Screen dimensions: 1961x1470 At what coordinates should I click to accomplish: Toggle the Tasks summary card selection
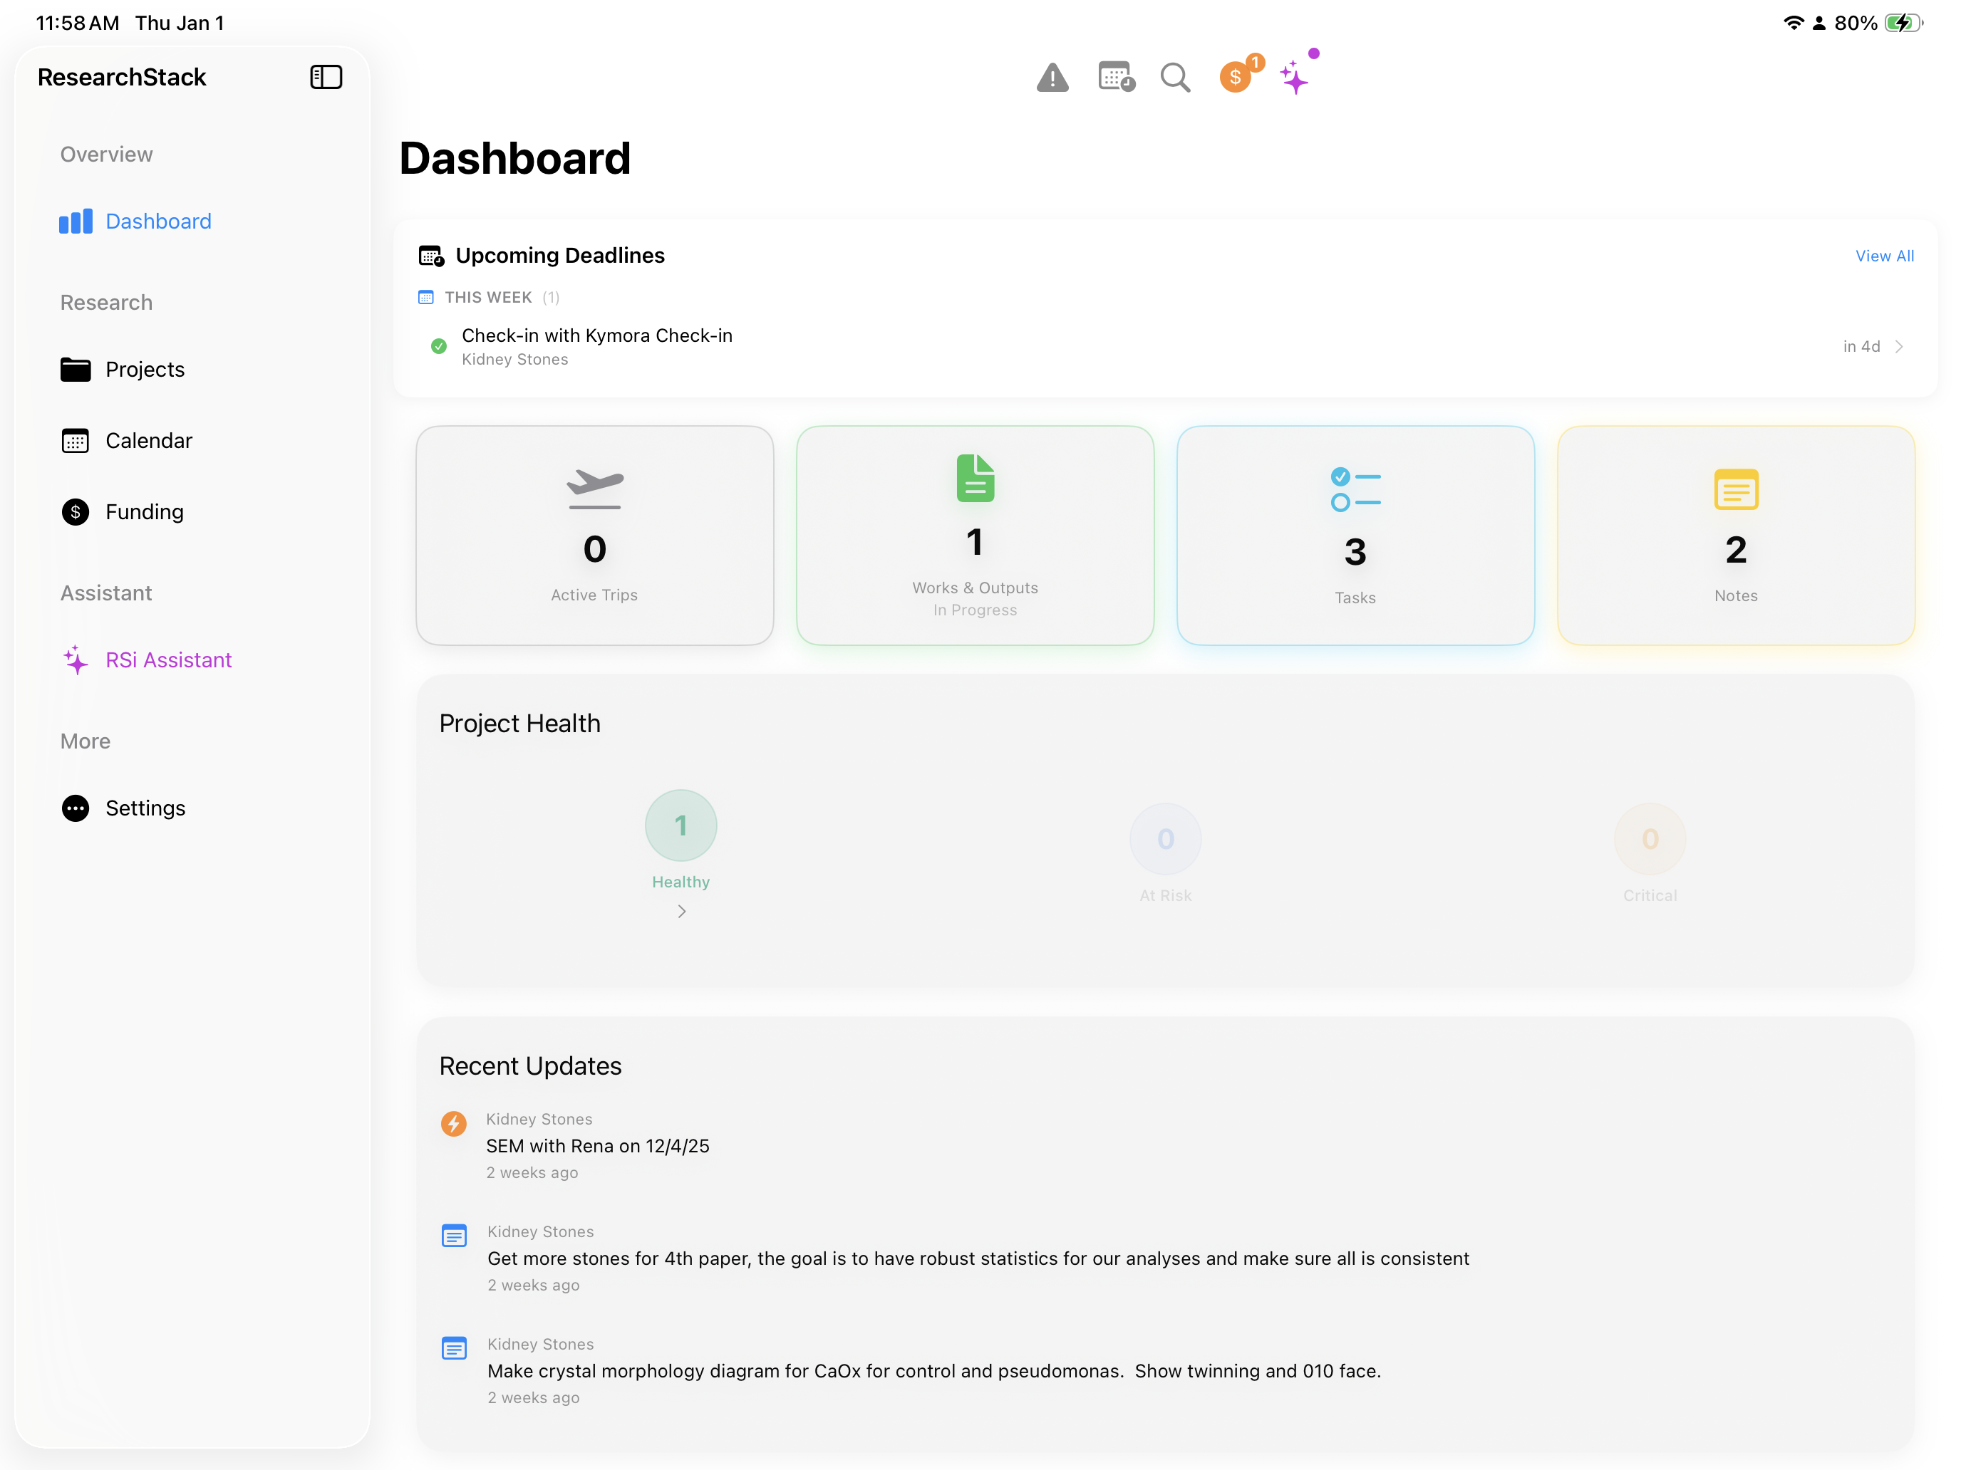coord(1355,536)
